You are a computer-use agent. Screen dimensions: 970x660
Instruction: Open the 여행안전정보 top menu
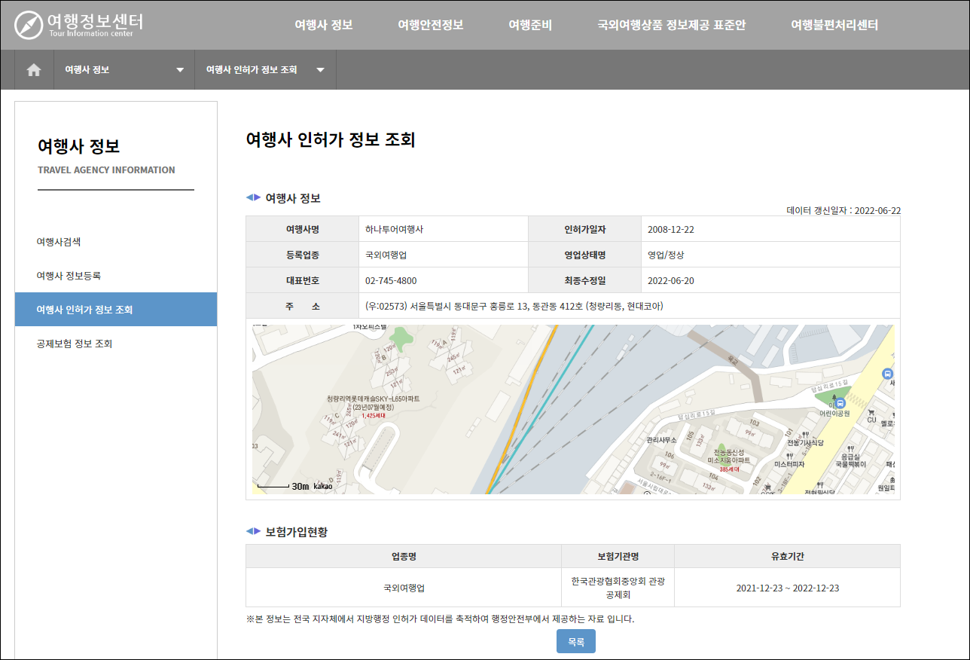tap(430, 25)
